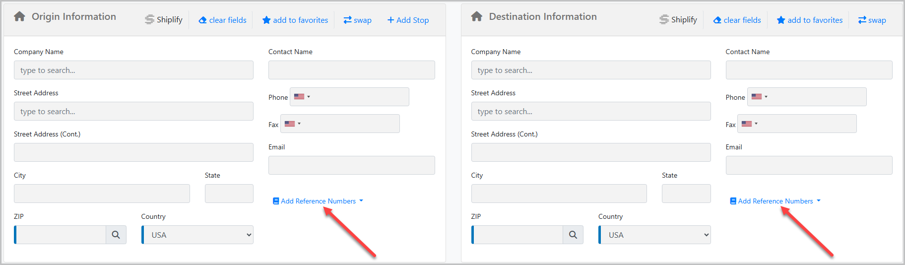
Task: Click the Origin City field
Action: [x=102, y=194]
